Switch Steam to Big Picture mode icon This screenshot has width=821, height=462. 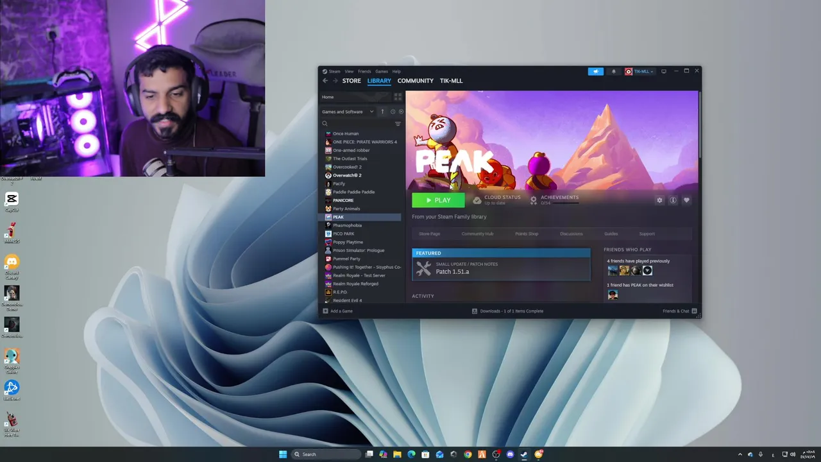click(x=664, y=71)
